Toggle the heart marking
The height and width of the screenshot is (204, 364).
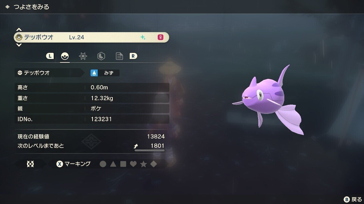click(133, 164)
